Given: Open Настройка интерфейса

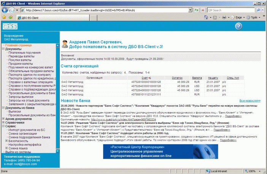Looking at the screenshot, I should [25, 145].
